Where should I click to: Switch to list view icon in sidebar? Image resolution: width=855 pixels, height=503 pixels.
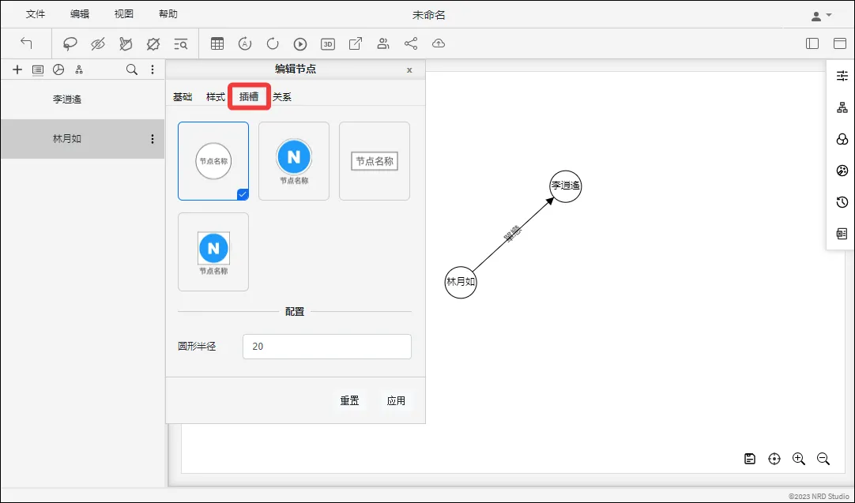pyautogui.click(x=38, y=69)
